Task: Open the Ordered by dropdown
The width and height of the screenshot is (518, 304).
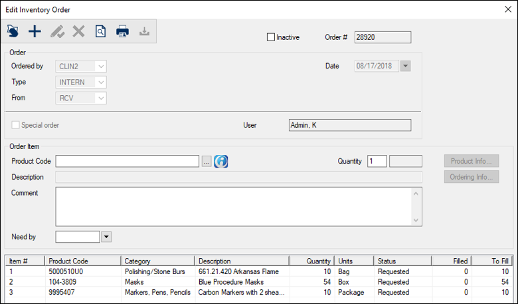Action: click(100, 66)
